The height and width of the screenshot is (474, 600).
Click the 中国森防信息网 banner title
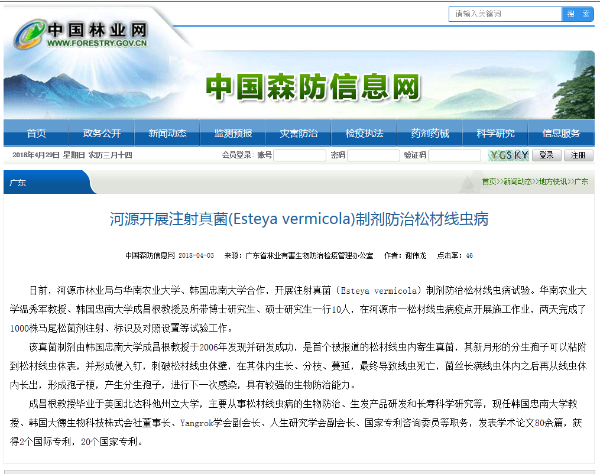pyautogui.click(x=313, y=88)
